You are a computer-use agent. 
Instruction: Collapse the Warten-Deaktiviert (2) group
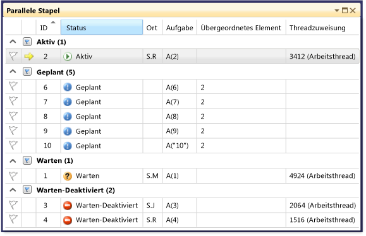tap(13, 190)
